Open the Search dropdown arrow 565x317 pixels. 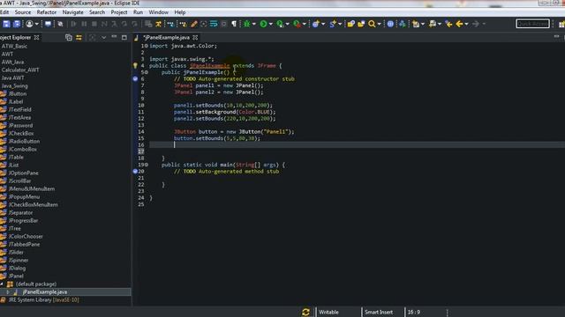(379, 24)
